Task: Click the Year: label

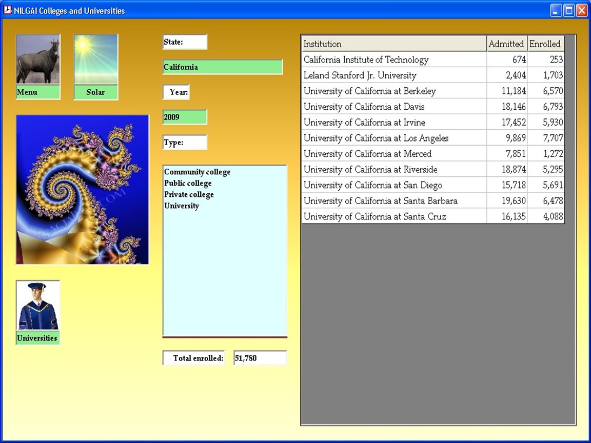Action: point(176,92)
